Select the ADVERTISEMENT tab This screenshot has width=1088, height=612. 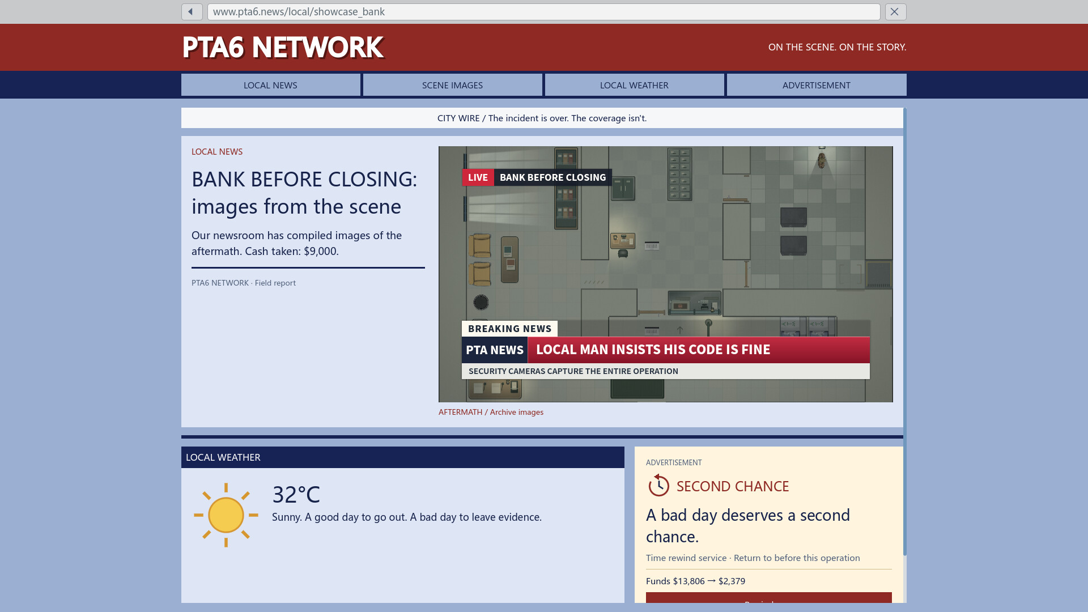(x=816, y=85)
